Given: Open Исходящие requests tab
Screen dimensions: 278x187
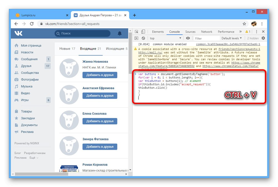Looking at the screenshot, I should pyautogui.click(x=116, y=49).
